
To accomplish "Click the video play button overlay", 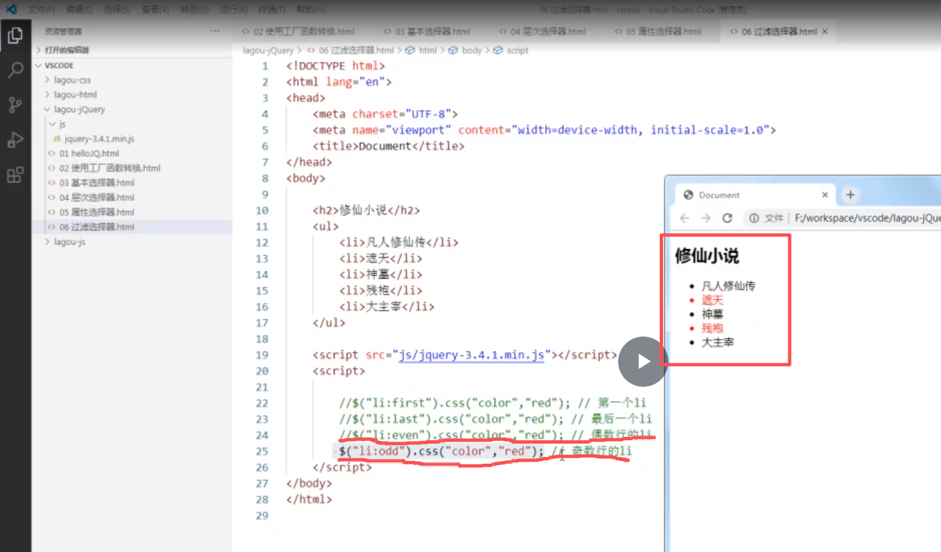I will point(642,361).
